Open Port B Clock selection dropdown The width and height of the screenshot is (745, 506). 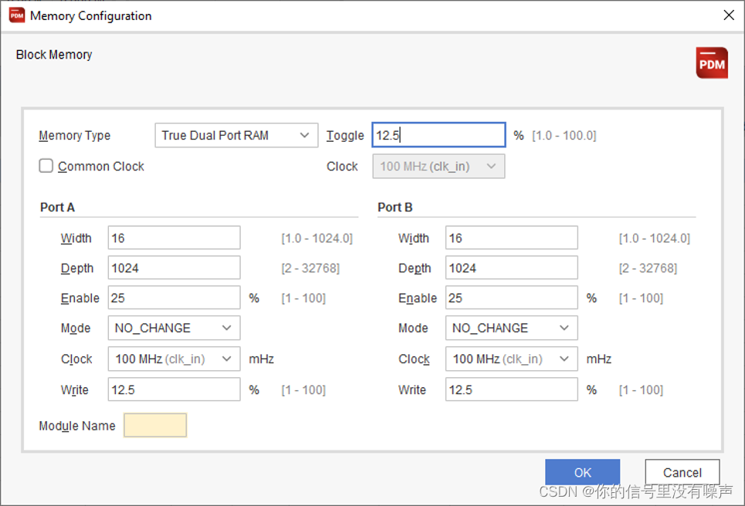pyautogui.click(x=510, y=359)
